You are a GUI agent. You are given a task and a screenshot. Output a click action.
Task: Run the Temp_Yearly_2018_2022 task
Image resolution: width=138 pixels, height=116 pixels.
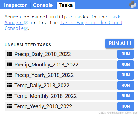click(125, 106)
